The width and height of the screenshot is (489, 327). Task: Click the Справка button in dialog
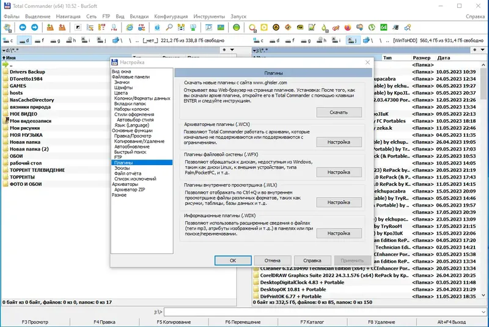pos(312,260)
